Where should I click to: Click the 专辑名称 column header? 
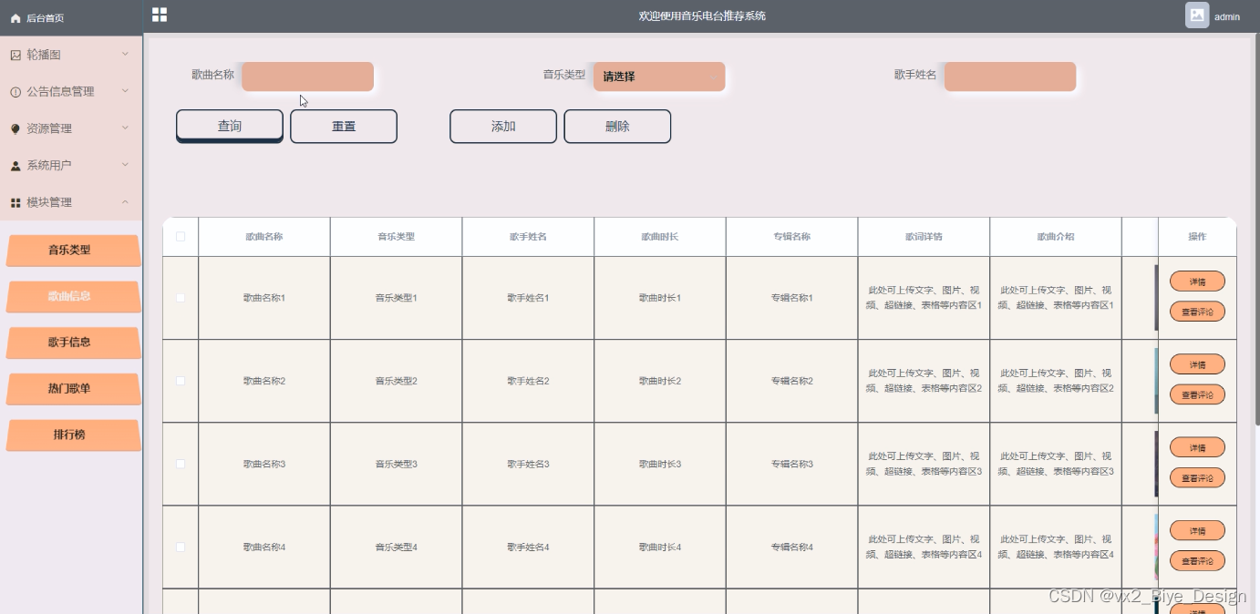pyautogui.click(x=791, y=237)
